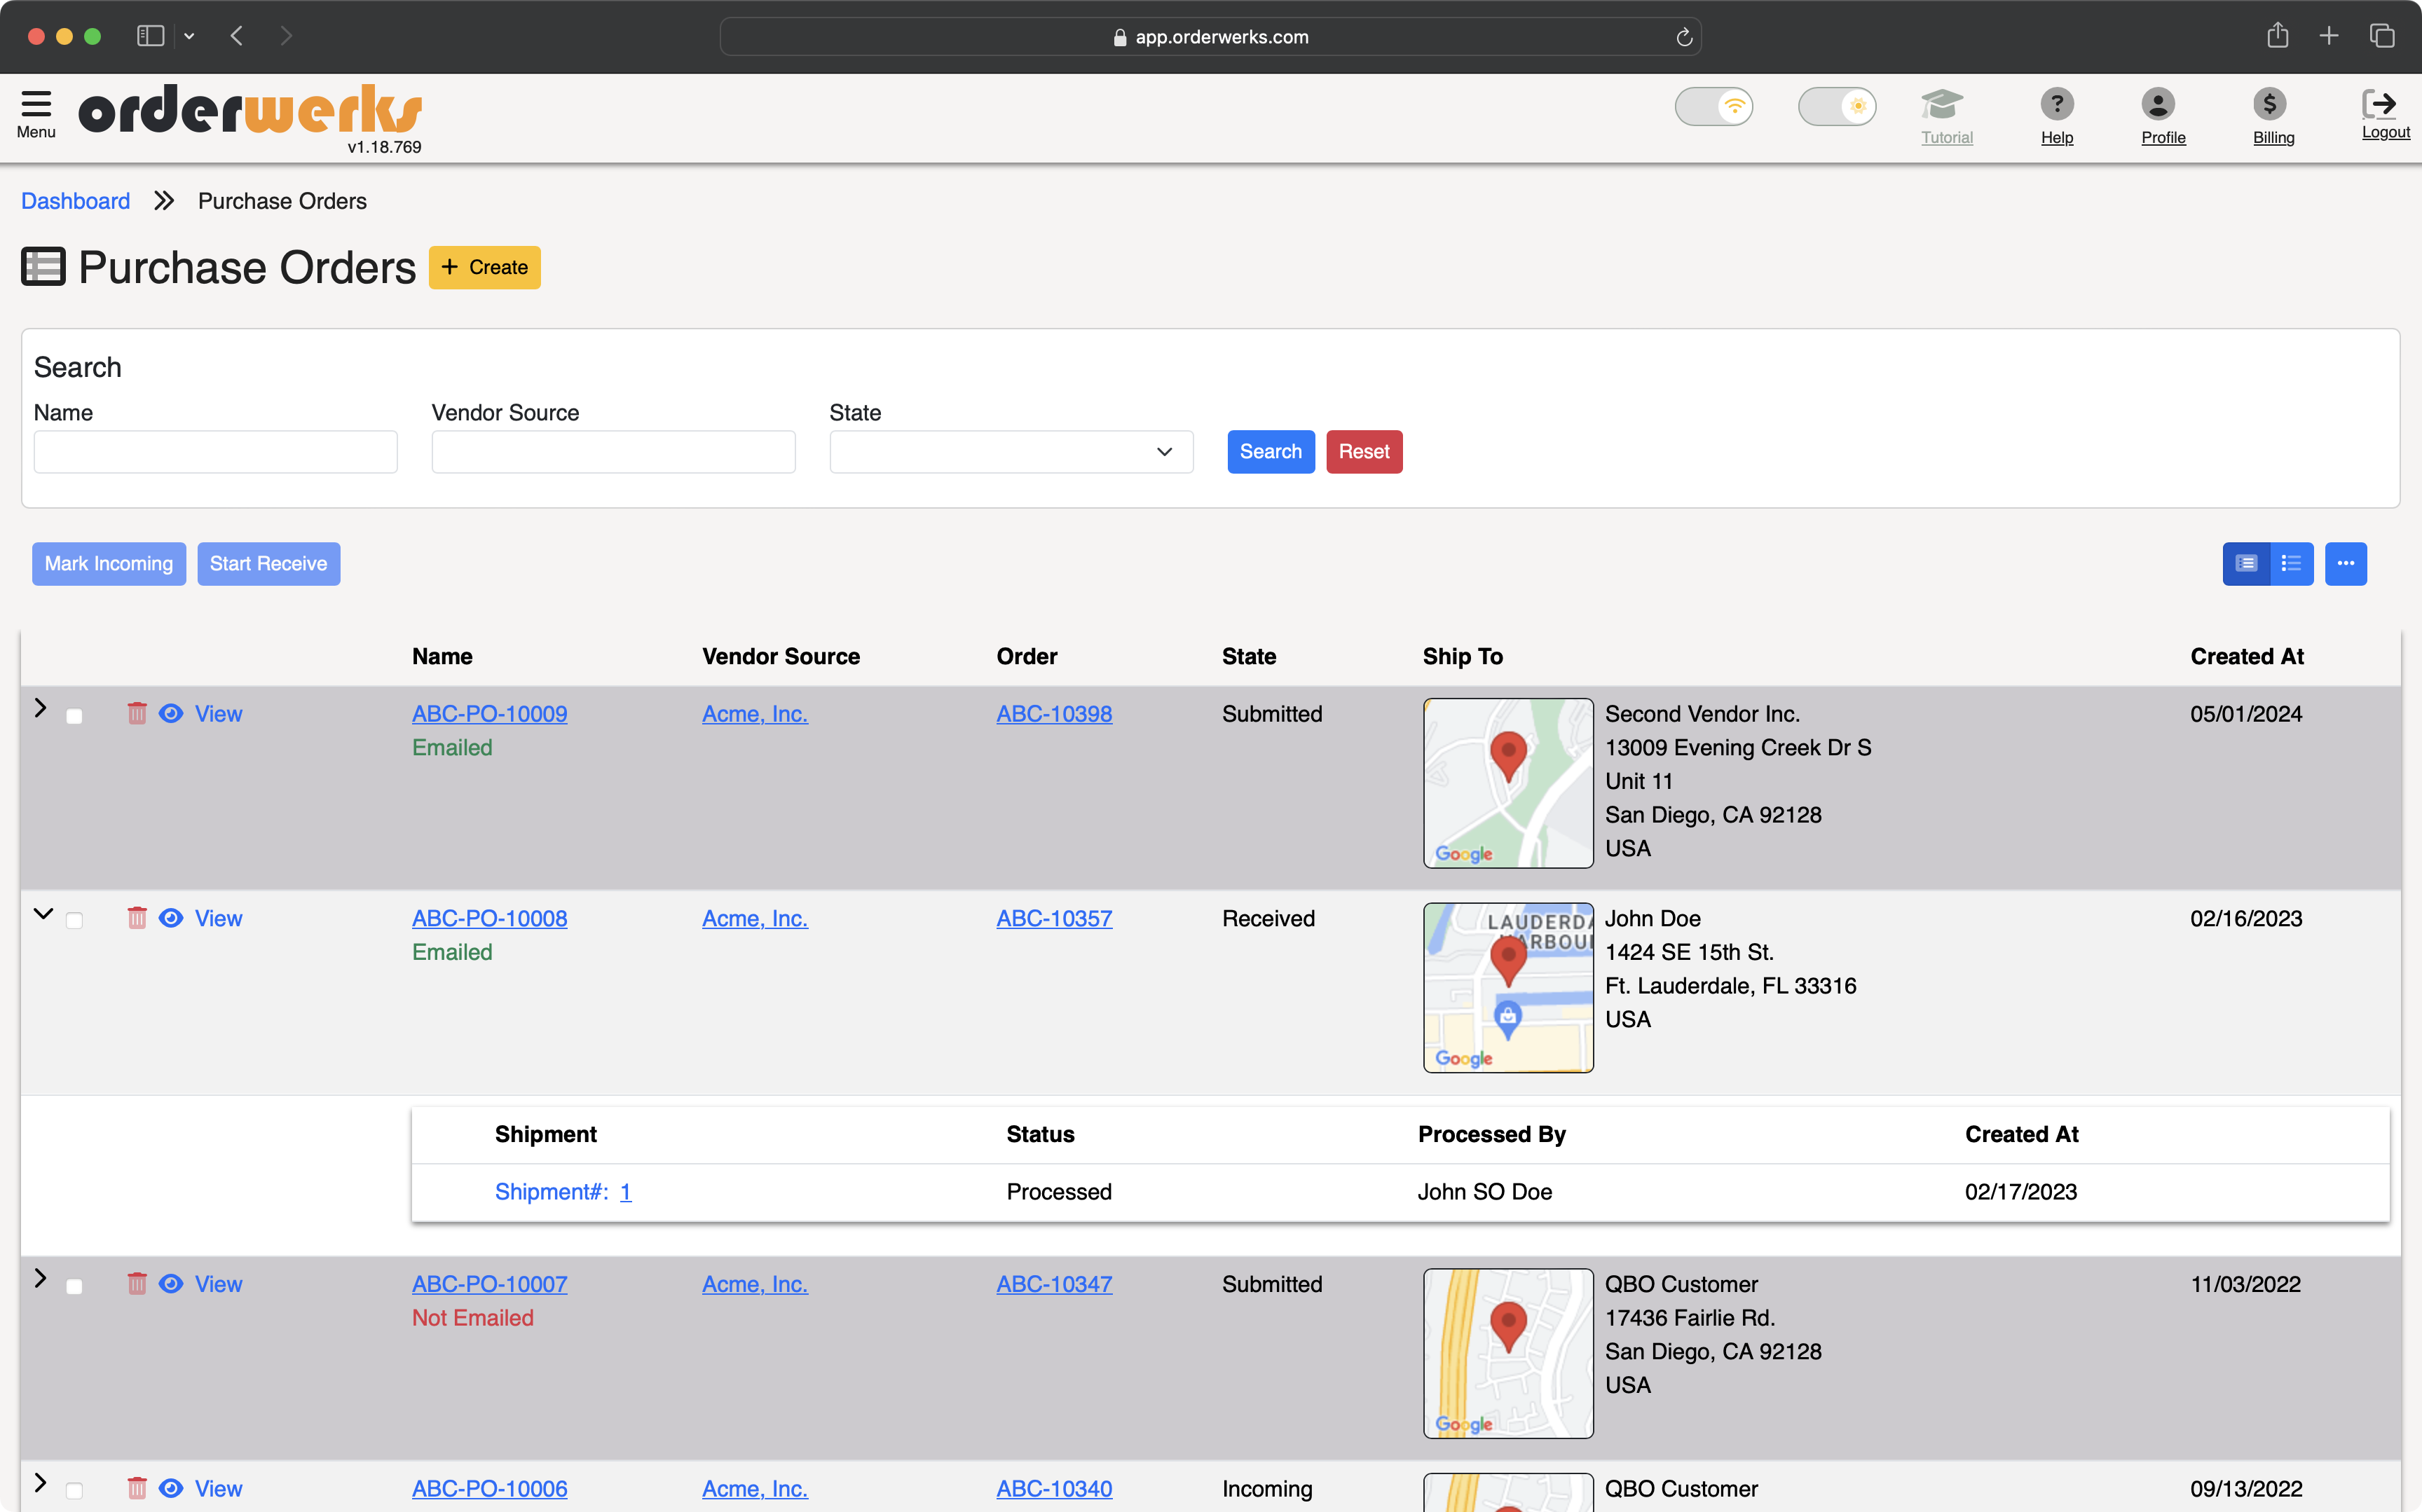Click the eye icon for ABC-PO-10008
The height and width of the screenshot is (1512, 2422).
(171, 917)
